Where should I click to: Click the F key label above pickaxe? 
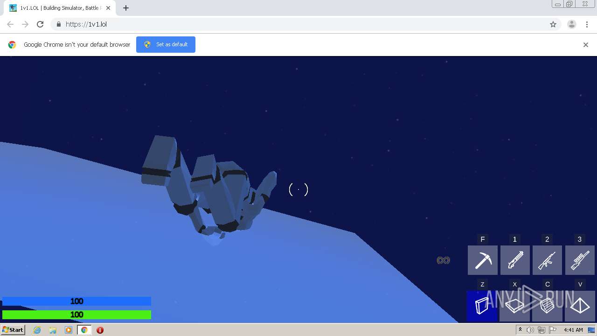[x=483, y=239]
